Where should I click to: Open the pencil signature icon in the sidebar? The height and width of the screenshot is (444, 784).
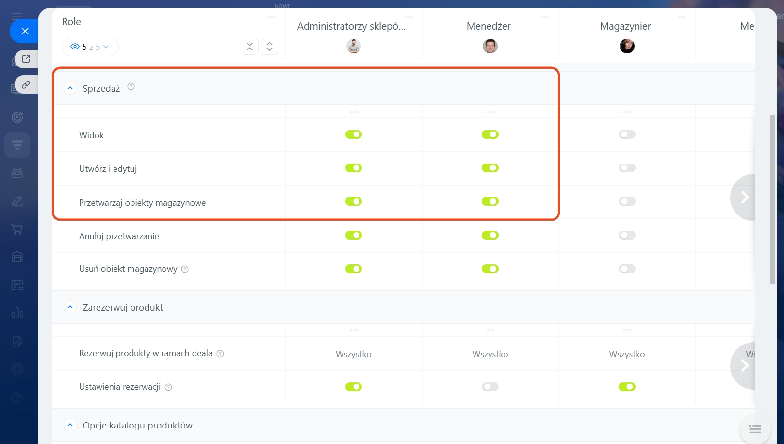coord(17,201)
